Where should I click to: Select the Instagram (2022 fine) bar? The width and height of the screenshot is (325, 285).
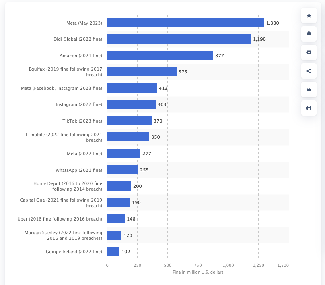pyautogui.click(x=132, y=104)
